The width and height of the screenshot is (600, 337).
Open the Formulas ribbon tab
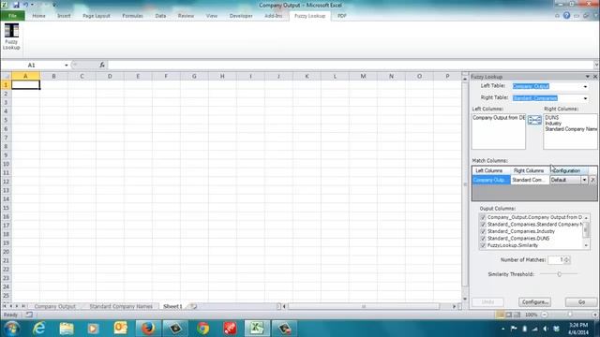click(x=133, y=16)
